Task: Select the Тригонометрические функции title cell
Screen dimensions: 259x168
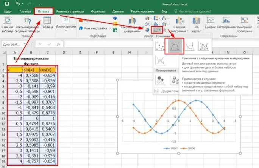Action: tap(31, 61)
